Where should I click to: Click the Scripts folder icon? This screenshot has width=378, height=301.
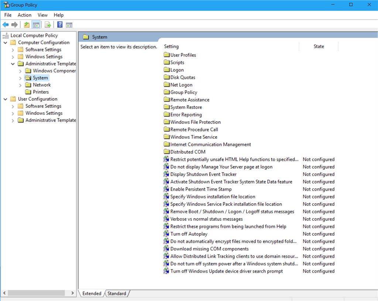pyautogui.click(x=166, y=62)
